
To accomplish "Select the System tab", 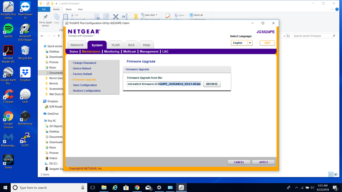I will click(x=97, y=45).
